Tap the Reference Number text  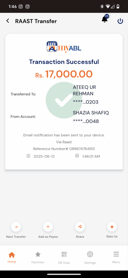coord(64,149)
